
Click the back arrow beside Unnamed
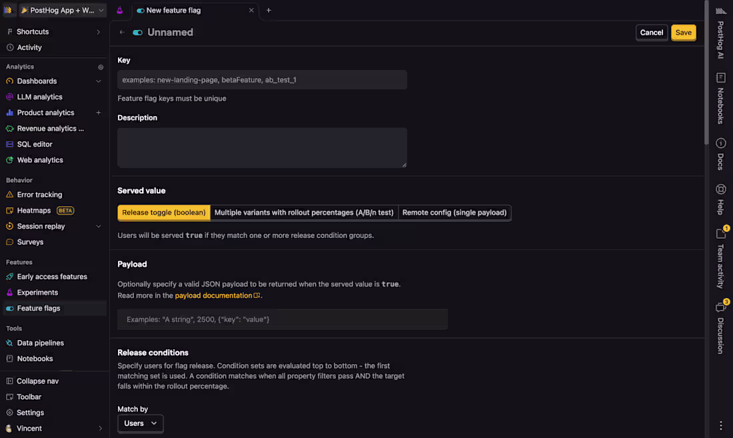pyautogui.click(x=122, y=32)
